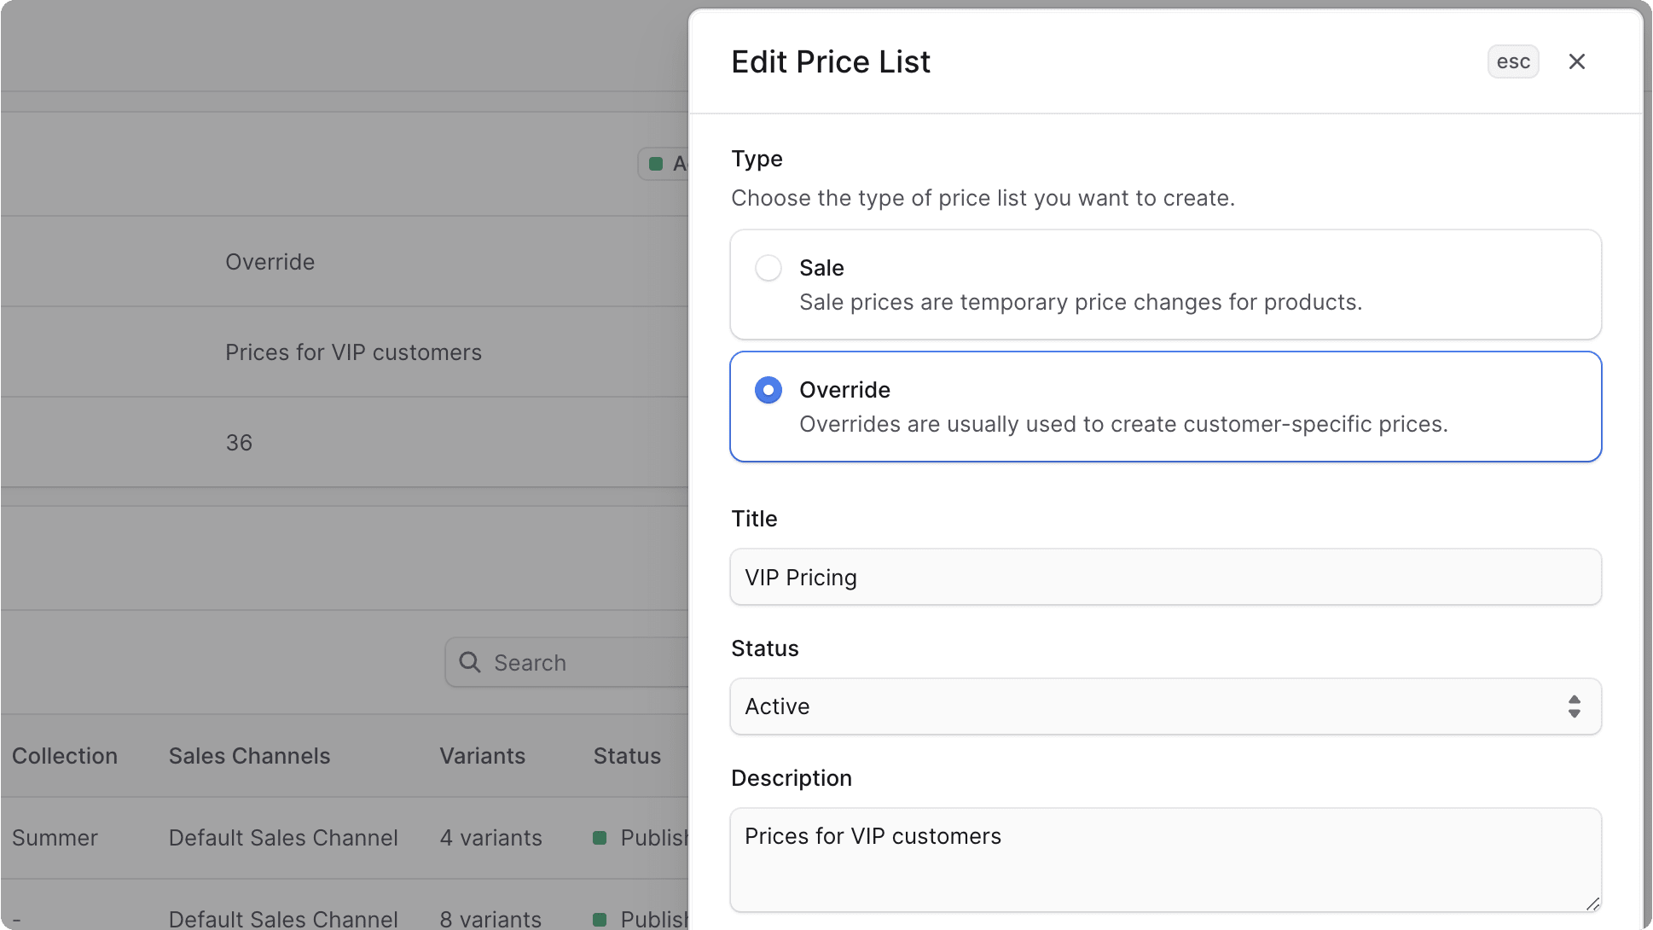Click the Collection column header
The height and width of the screenshot is (930, 1653).
[x=65, y=755]
